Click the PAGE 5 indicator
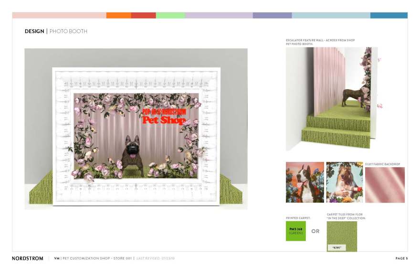Image resolution: width=420 pixels, height=270 pixels. click(401, 259)
